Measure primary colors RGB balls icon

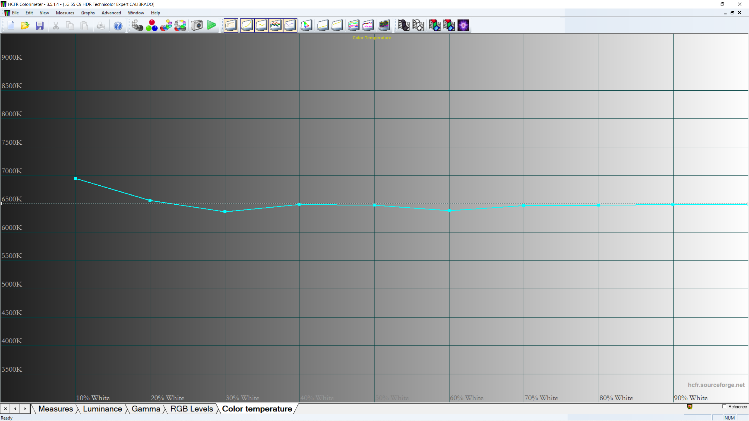point(152,25)
